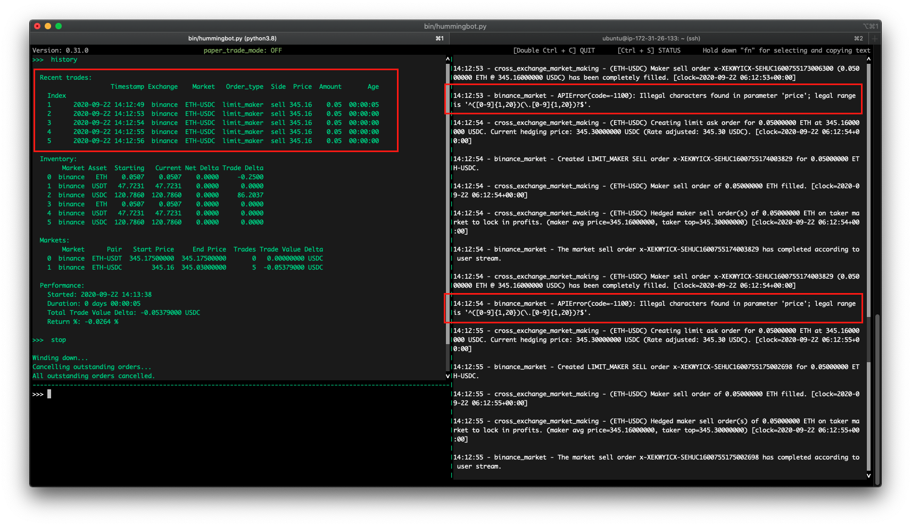Click the down scroll arrow on the log pane
This screenshot has height=526, width=911.
[868, 475]
